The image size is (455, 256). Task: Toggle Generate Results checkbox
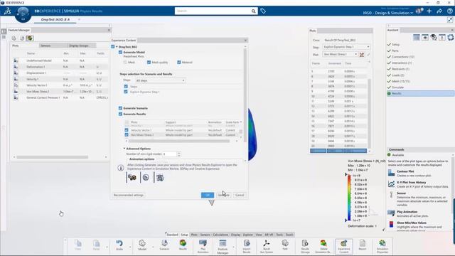tap(120, 114)
